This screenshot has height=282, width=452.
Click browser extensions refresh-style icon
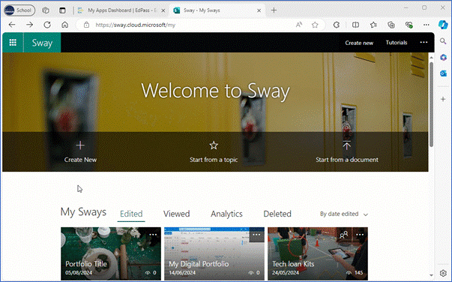(336, 25)
